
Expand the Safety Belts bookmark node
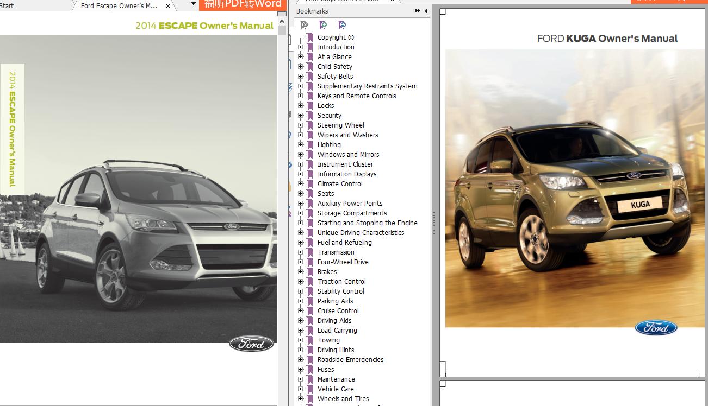coord(301,77)
